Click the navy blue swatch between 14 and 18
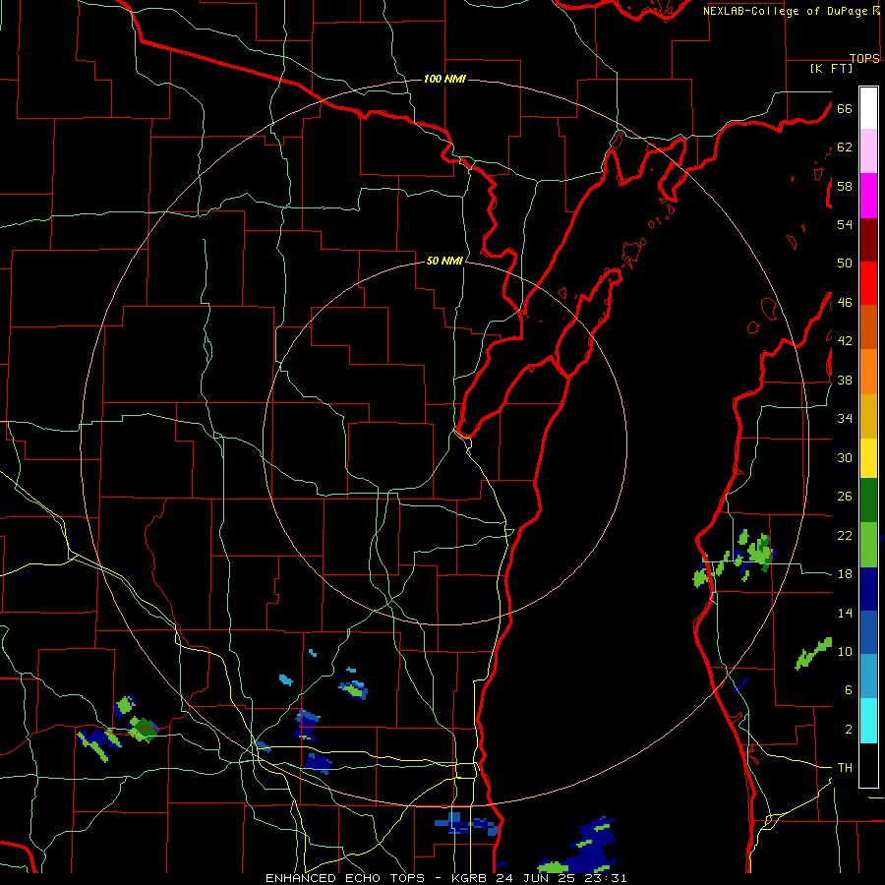The width and height of the screenshot is (885, 885). click(x=868, y=589)
